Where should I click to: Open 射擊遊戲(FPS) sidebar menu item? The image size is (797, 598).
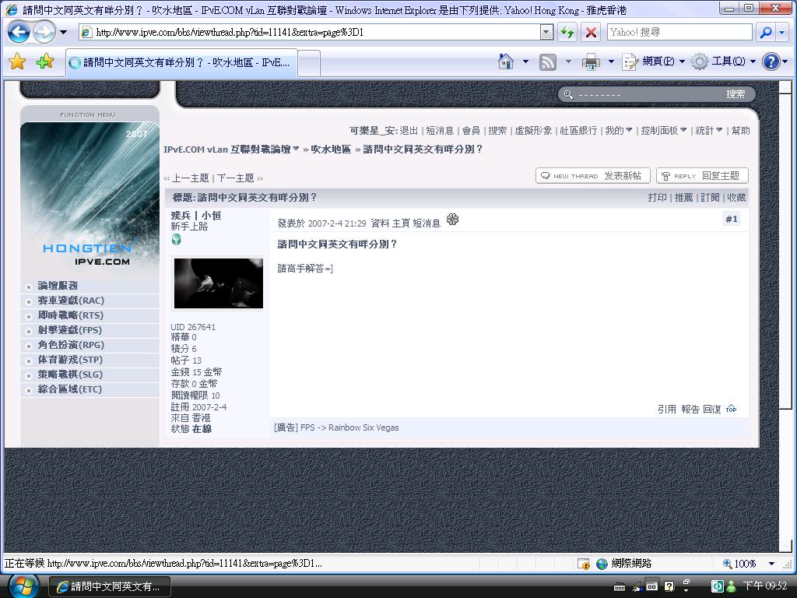coord(69,330)
